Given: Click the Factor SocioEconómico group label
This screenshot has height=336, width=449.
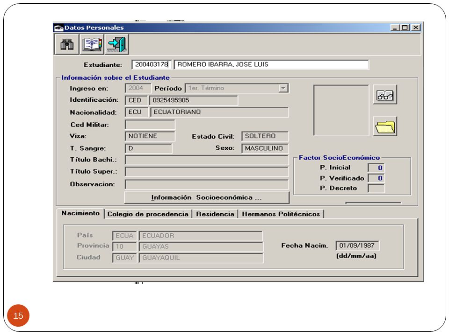Looking at the screenshot, I should click(340, 158).
